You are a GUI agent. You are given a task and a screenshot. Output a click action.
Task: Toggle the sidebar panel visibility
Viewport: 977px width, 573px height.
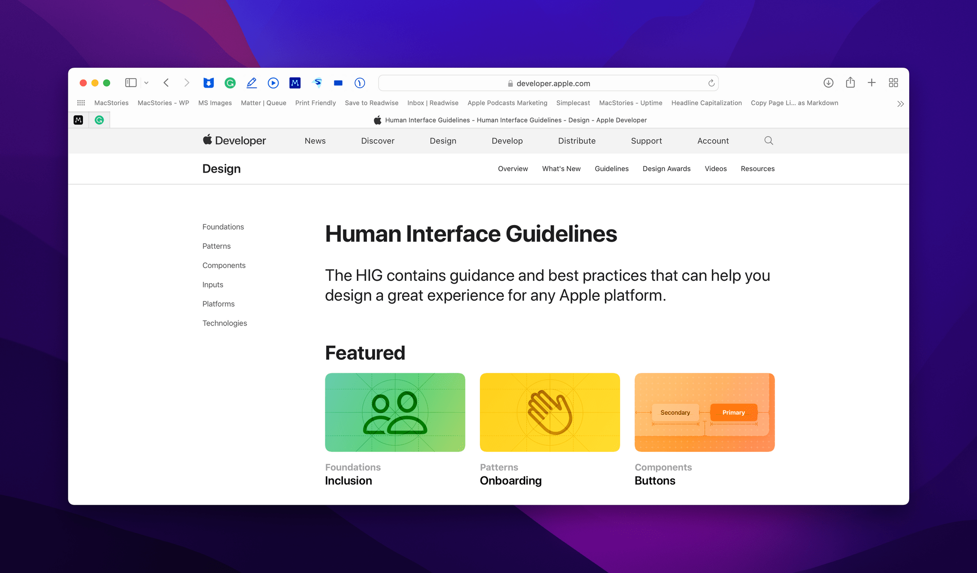click(x=130, y=83)
